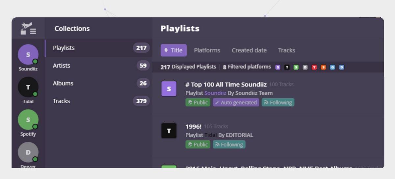Click the orange S filtered platform icon

tap(323, 67)
